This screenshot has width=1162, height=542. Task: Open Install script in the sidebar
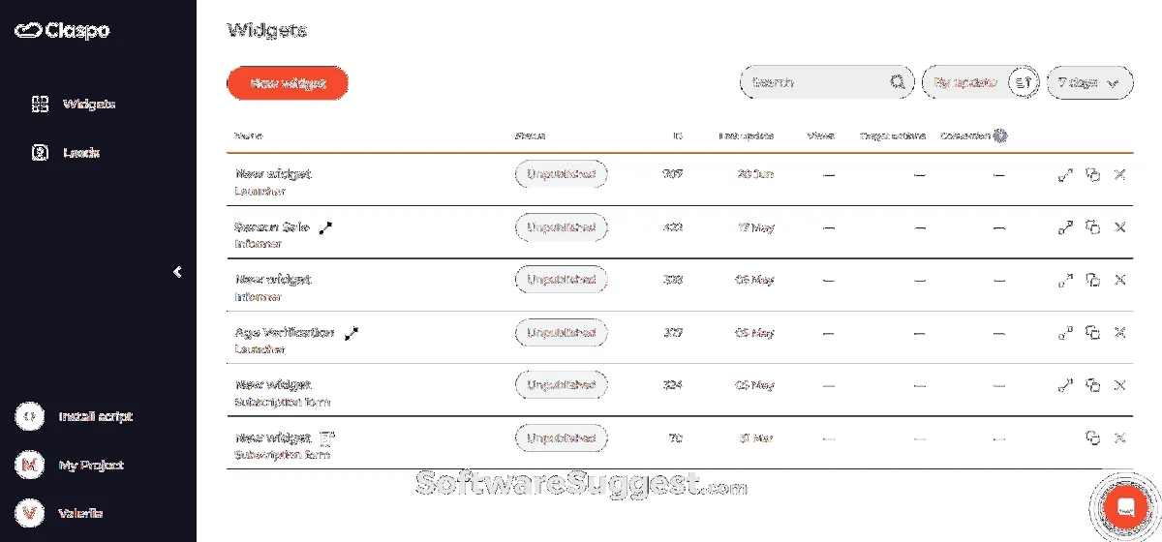[x=95, y=416]
